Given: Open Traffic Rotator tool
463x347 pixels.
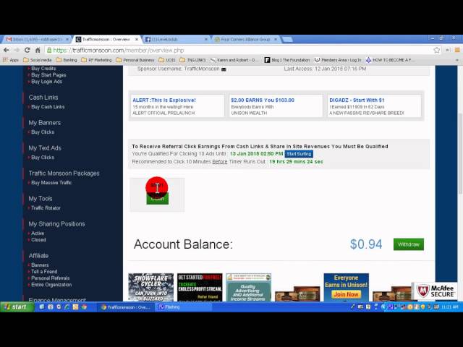Looking at the screenshot, I should coord(46,208).
